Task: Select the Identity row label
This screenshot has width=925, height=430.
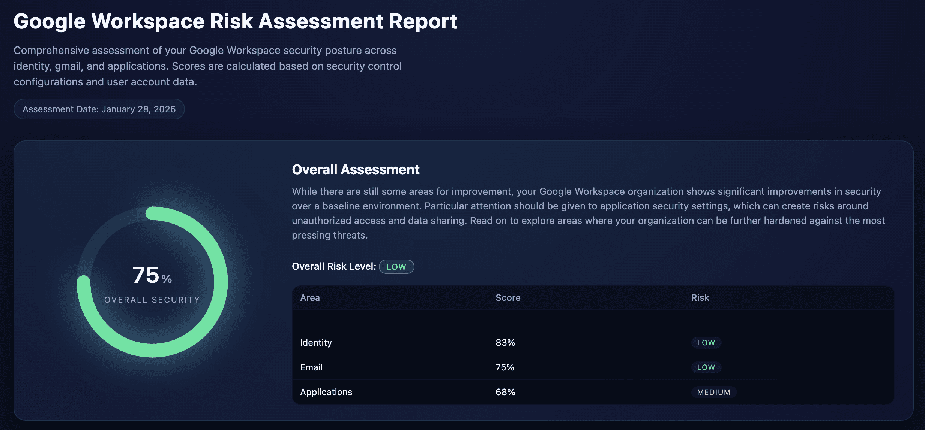Action: (x=316, y=343)
